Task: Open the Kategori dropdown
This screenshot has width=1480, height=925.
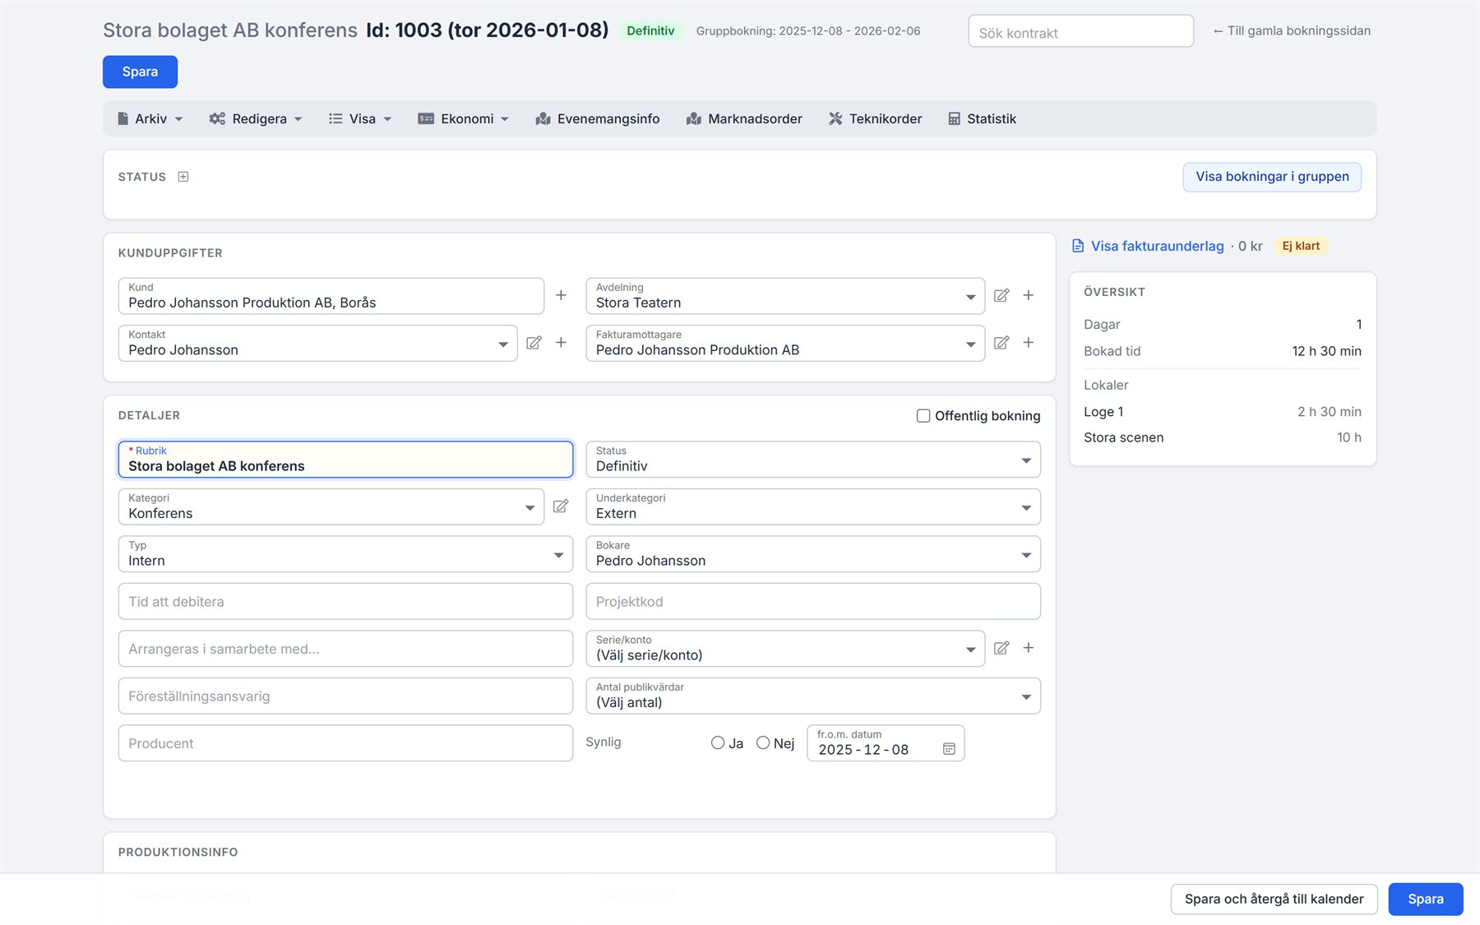Action: (331, 507)
